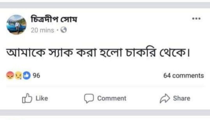210x120 pixels.
Task: Open the author's profile picture
Action: [17, 24]
